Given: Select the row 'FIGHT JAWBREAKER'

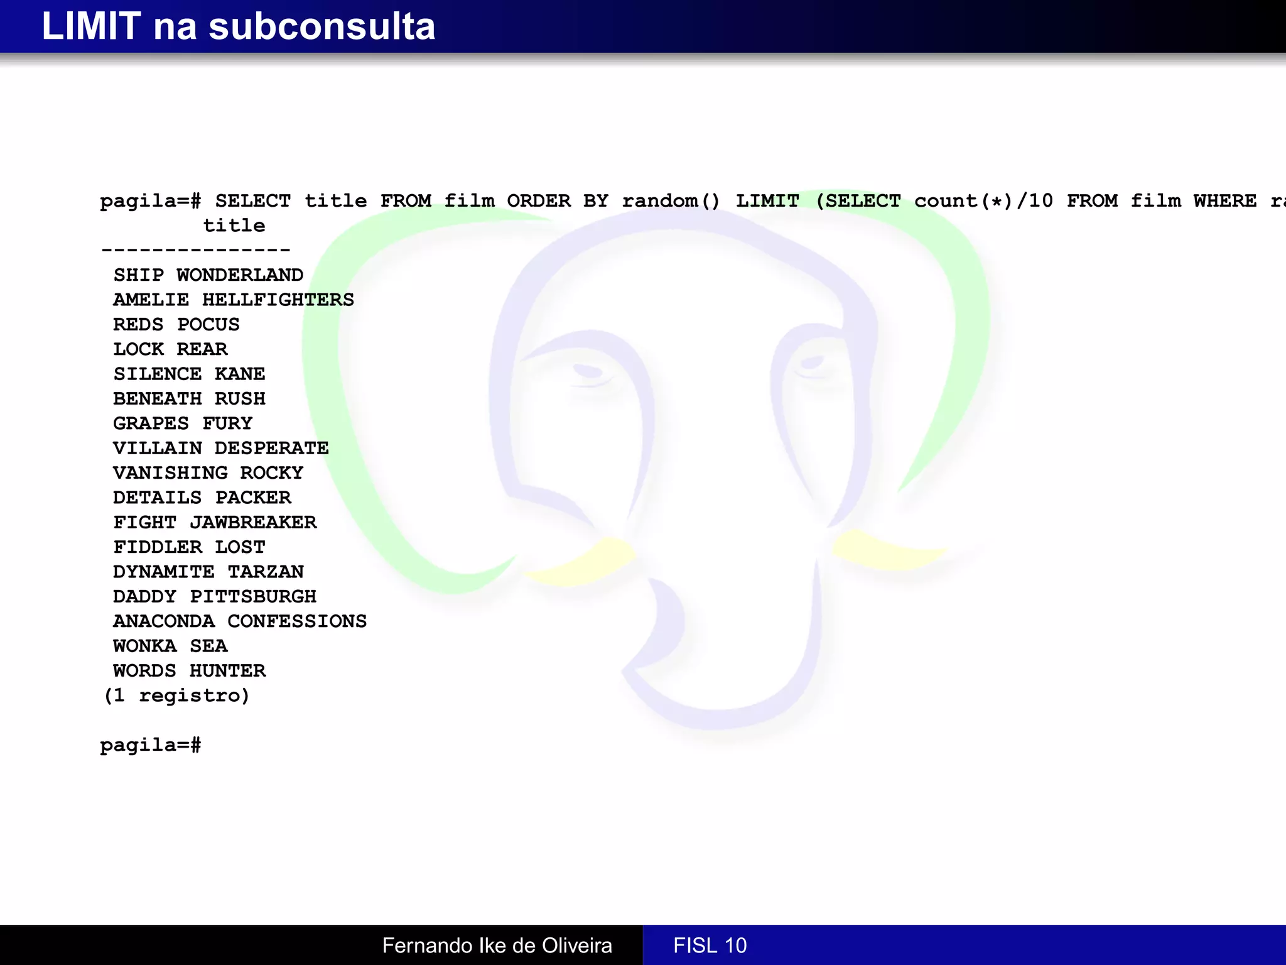Looking at the screenshot, I should tap(215, 522).
